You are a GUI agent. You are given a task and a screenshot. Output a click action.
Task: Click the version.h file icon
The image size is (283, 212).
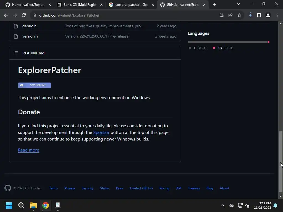[x=16, y=36]
